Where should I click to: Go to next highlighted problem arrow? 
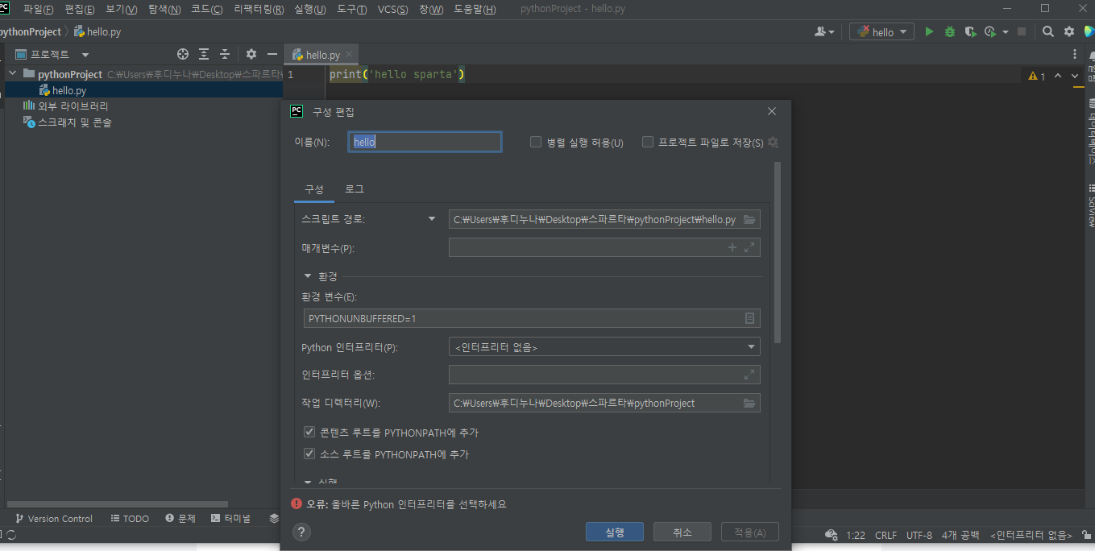pyautogui.click(x=1075, y=76)
